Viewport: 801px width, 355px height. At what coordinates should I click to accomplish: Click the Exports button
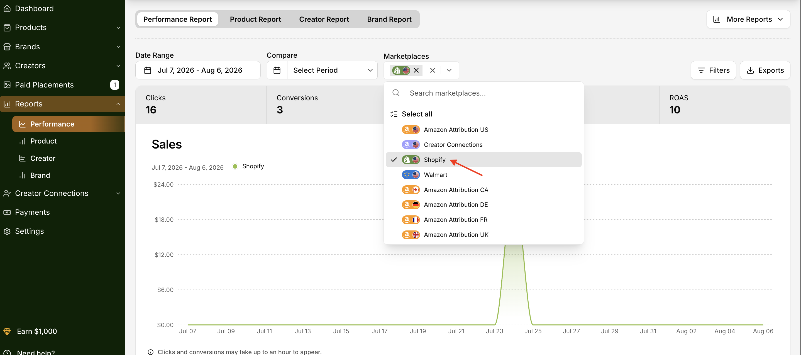765,70
